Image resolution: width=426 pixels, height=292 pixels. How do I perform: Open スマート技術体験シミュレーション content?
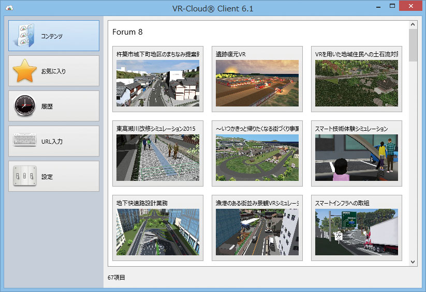coord(357,153)
